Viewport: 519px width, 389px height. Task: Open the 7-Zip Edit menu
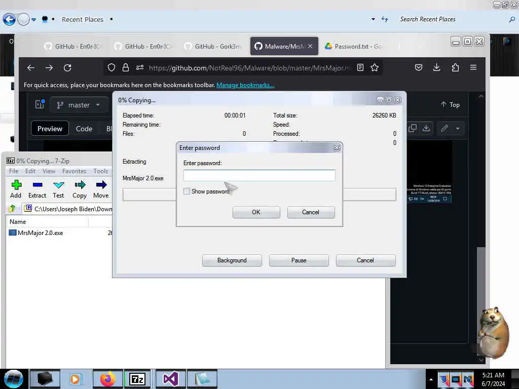click(x=30, y=171)
